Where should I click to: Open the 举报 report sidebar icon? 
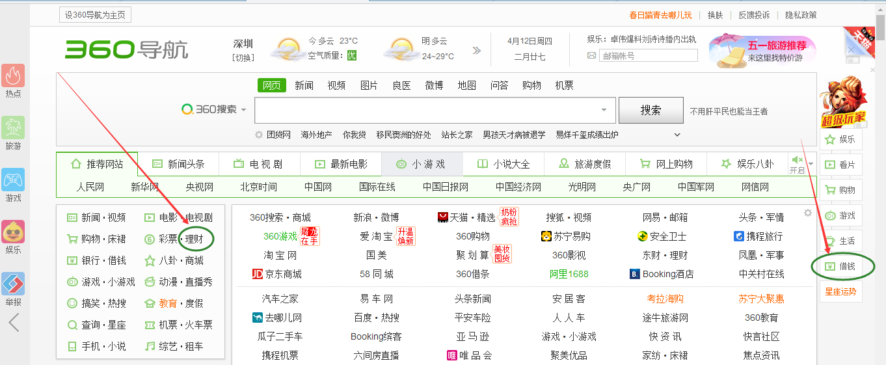[13, 284]
